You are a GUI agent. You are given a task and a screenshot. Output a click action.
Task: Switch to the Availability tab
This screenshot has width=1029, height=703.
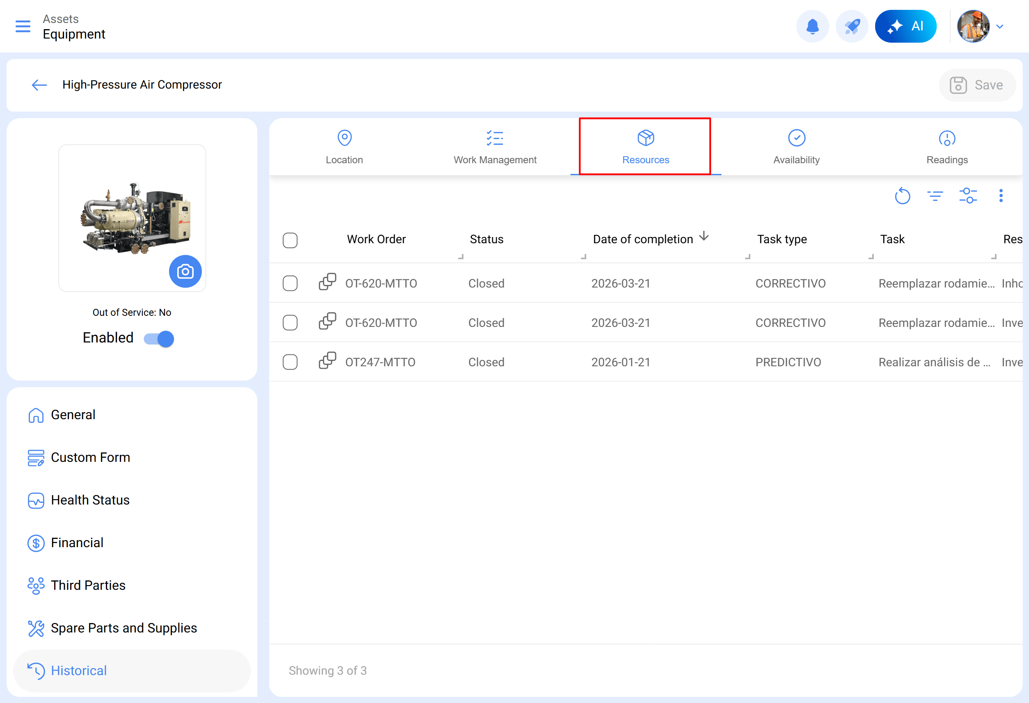pos(796,147)
